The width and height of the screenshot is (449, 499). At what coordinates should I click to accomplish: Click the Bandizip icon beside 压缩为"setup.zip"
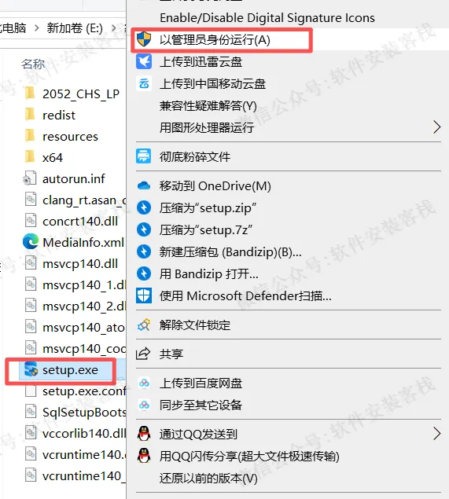click(144, 207)
